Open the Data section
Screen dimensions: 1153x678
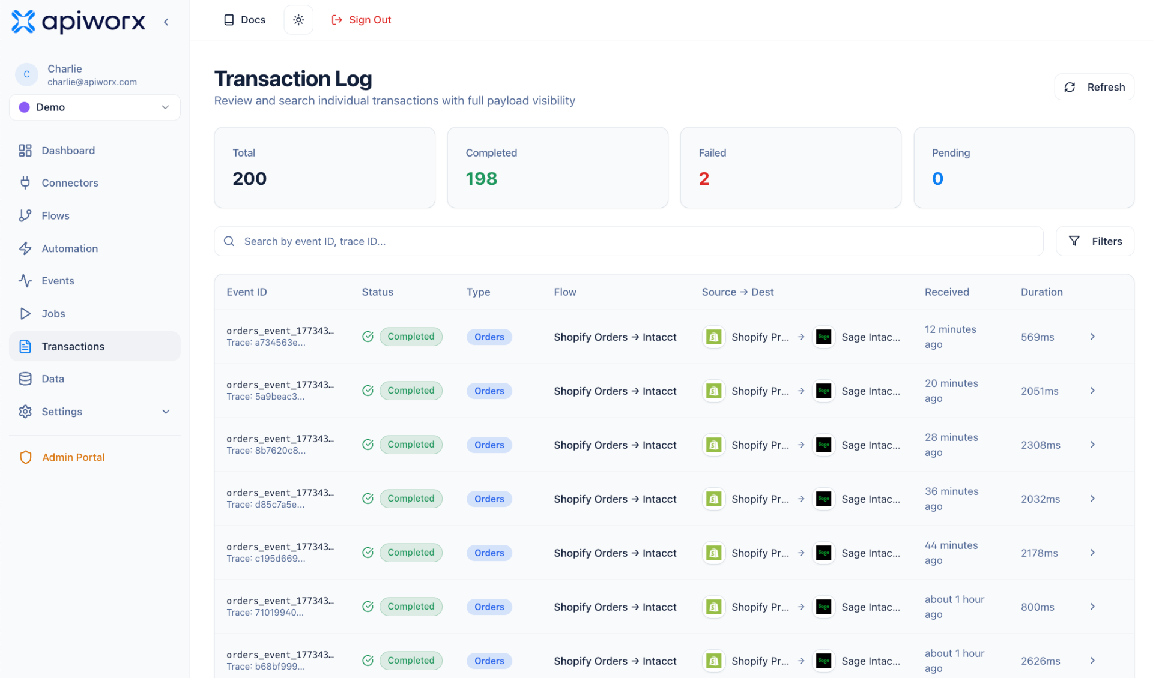click(x=53, y=379)
